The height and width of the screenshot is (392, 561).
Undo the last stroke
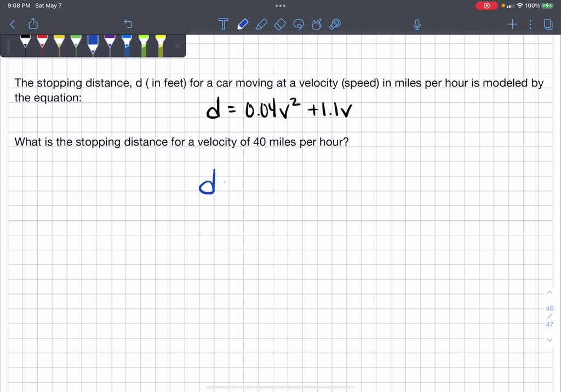pyautogui.click(x=128, y=24)
